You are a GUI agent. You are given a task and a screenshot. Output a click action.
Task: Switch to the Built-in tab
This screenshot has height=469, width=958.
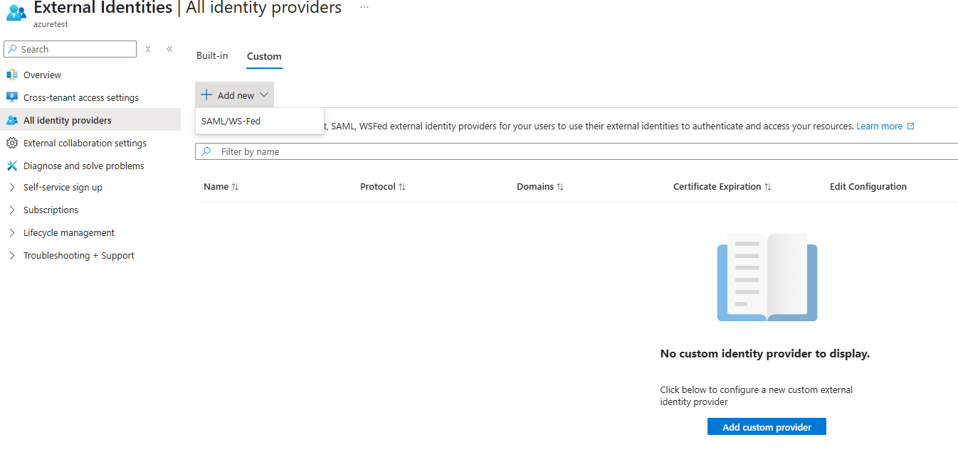[x=212, y=55]
